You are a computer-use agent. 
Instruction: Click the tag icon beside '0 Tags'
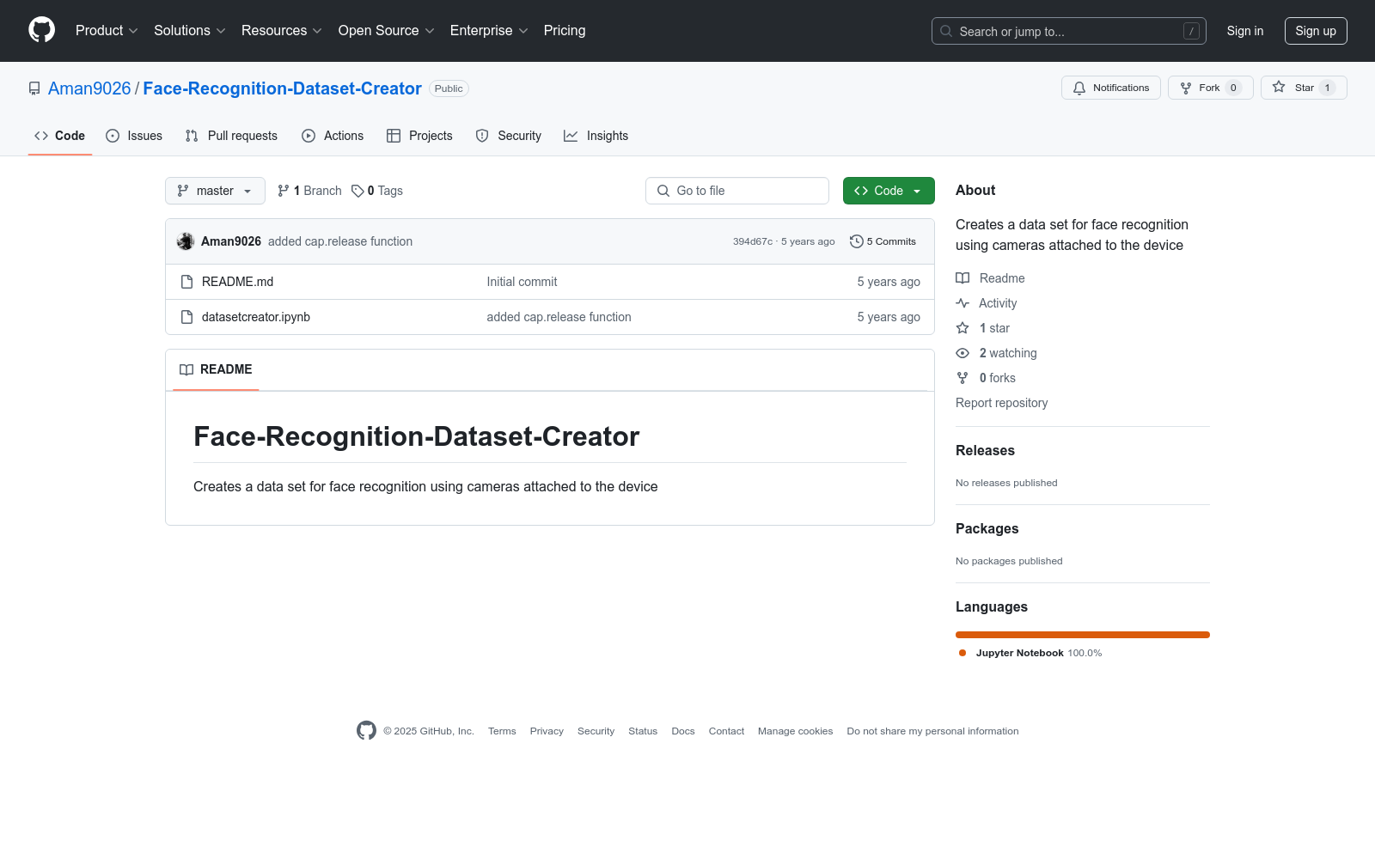357,191
